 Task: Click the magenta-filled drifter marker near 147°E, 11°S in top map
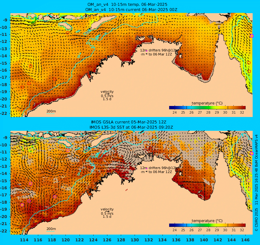pos(252,36)
